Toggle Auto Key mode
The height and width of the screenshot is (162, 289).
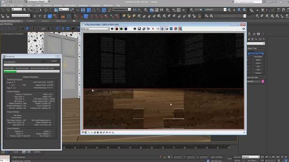click(237, 157)
